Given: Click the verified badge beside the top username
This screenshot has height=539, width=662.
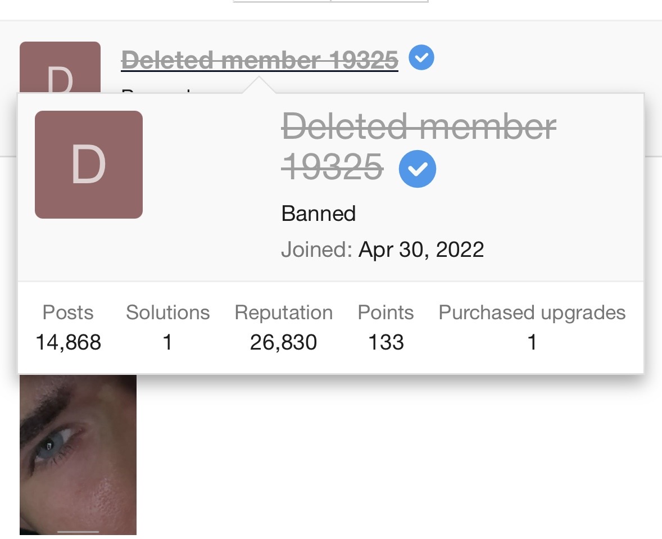Looking at the screenshot, I should tap(421, 58).
